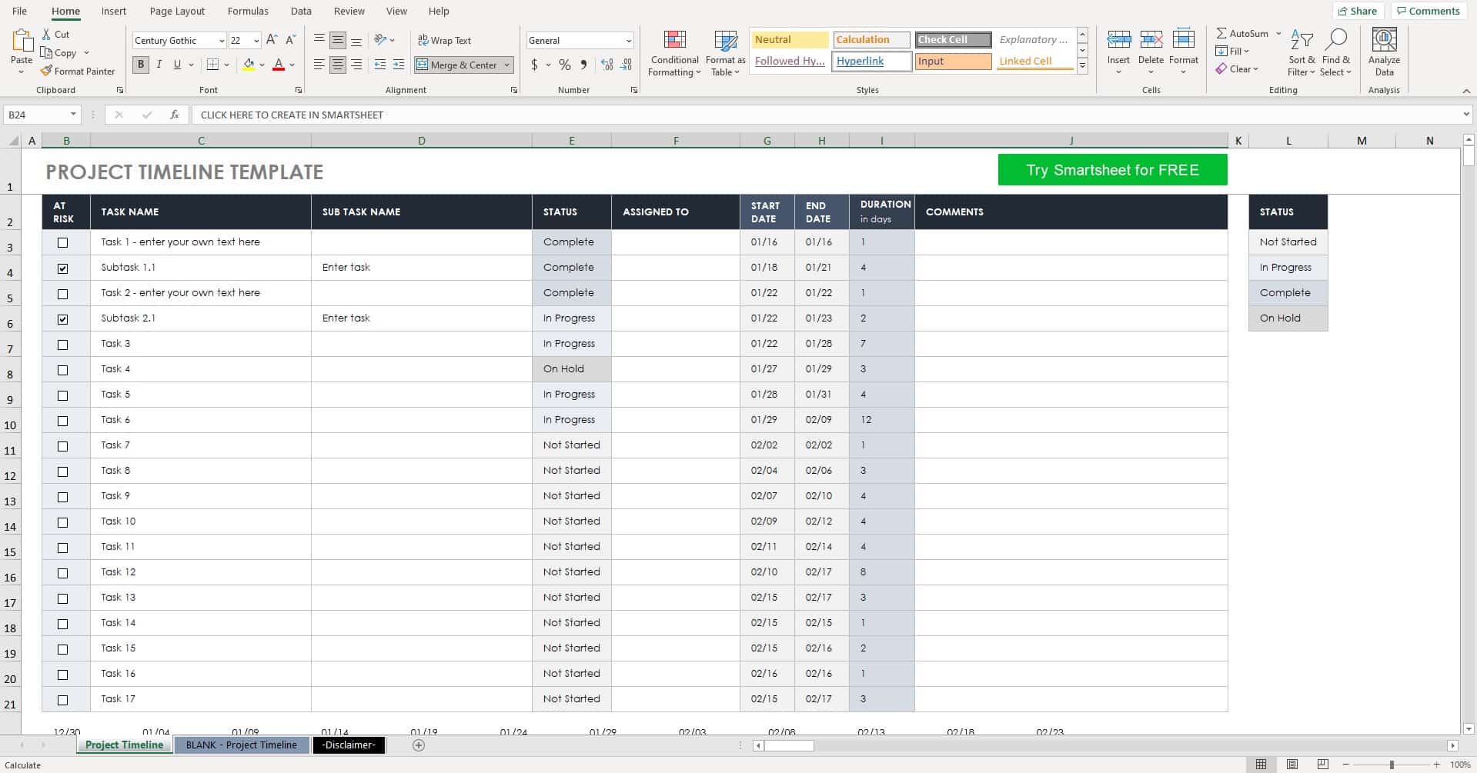Uncheck At Risk box for Subtask 1.1
1477x773 pixels.
pos(63,268)
